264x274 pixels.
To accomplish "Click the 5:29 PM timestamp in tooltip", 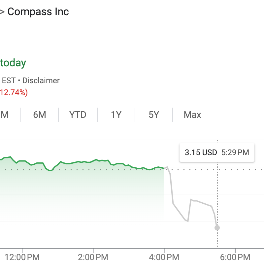I will click(x=235, y=153).
